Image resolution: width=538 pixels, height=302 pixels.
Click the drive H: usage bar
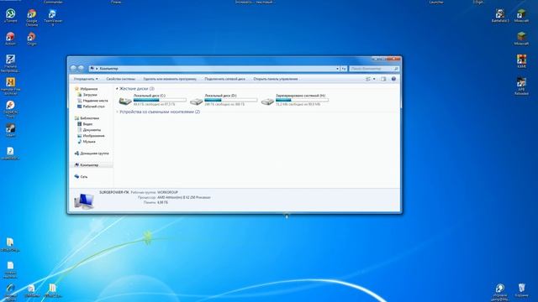[x=302, y=100]
